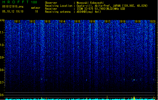
Task: Click the 0.9 kHz axis label
Action: (x=2, y=57)
